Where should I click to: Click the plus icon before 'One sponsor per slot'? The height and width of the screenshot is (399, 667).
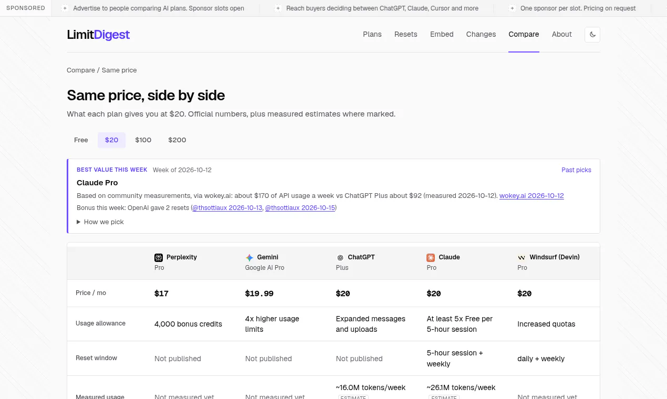512,8
